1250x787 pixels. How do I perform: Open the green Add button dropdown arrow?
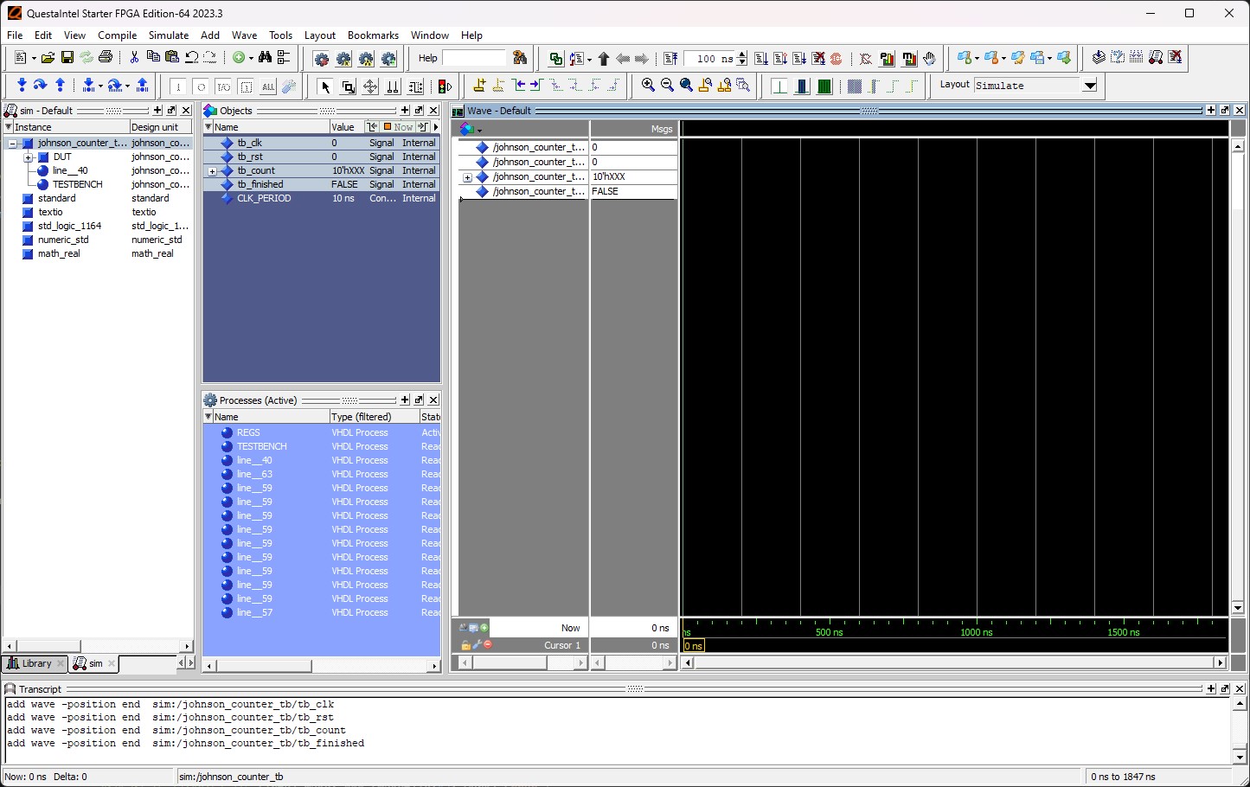click(x=251, y=58)
